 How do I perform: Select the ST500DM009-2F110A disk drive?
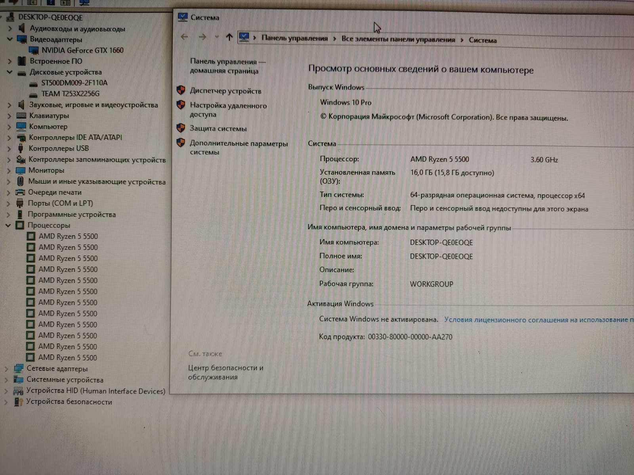(x=74, y=83)
